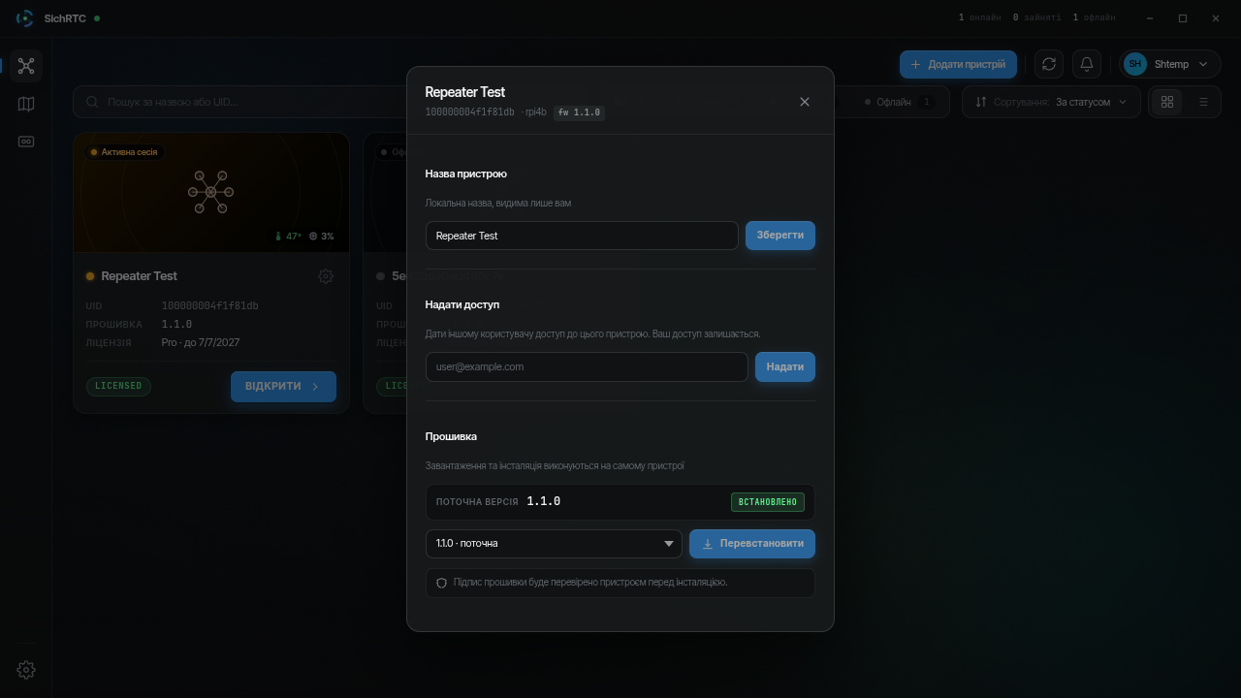Click the Repeater Test card title
The height and width of the screenshot is (698, 1241).
[x=139, y=276]
